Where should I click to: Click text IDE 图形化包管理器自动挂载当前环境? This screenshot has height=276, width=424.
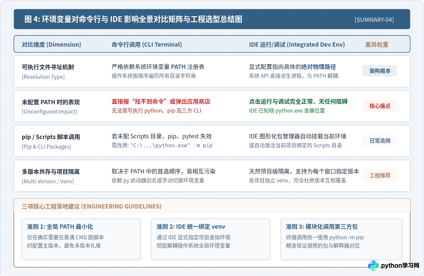click(x=298, y=136)
